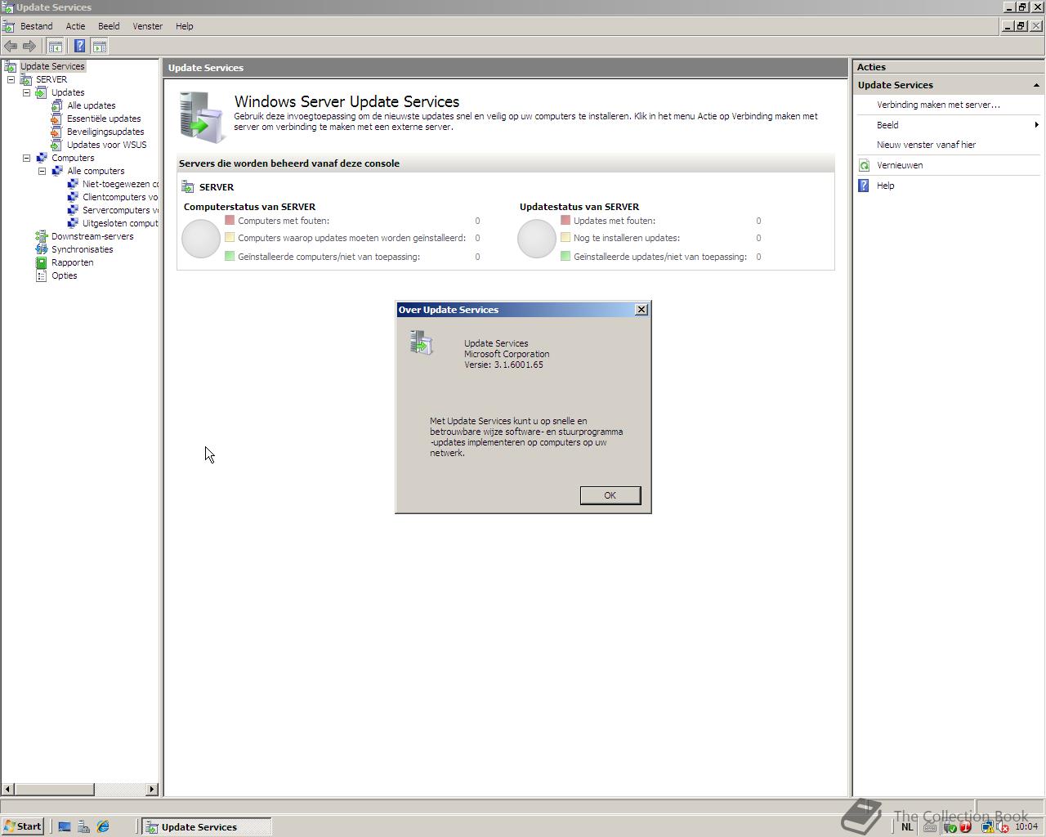Open the Venster menu
Screen dimensions: 1046x837
pos(148,26)
